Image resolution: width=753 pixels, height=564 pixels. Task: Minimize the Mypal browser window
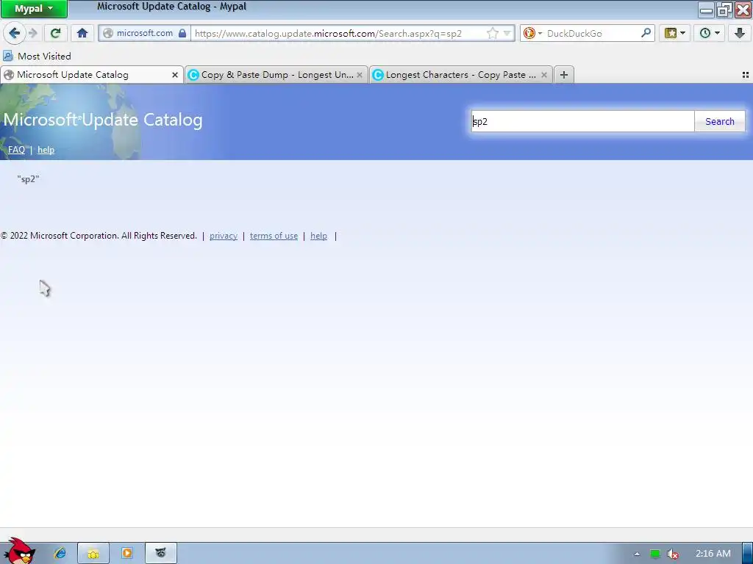706,9
